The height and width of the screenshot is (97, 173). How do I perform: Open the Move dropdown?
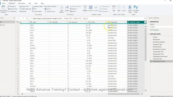(48, 9)
